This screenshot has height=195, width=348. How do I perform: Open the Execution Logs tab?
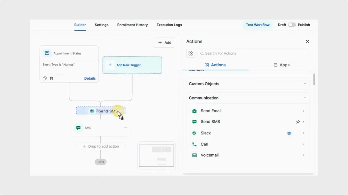169,25
